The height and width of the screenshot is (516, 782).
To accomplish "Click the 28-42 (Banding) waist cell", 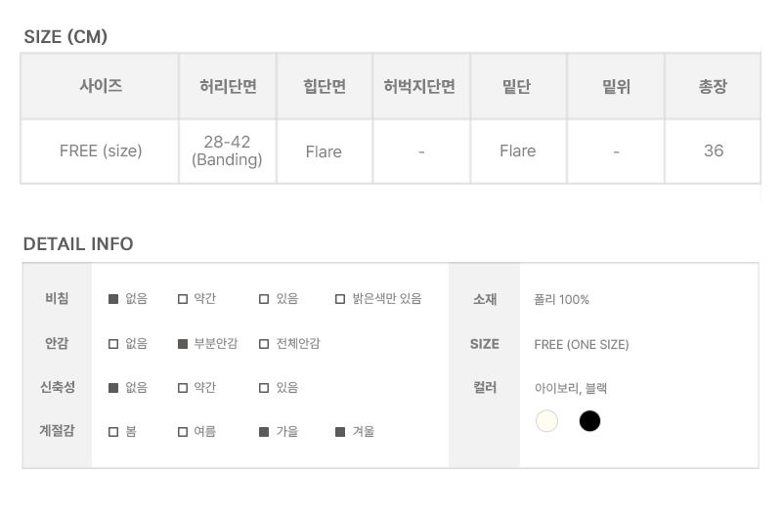I will click(x=228, y=151).
